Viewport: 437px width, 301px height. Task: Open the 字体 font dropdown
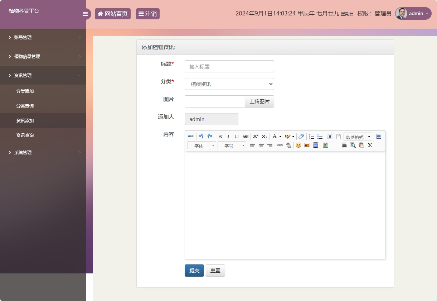(x=201, y=145)
